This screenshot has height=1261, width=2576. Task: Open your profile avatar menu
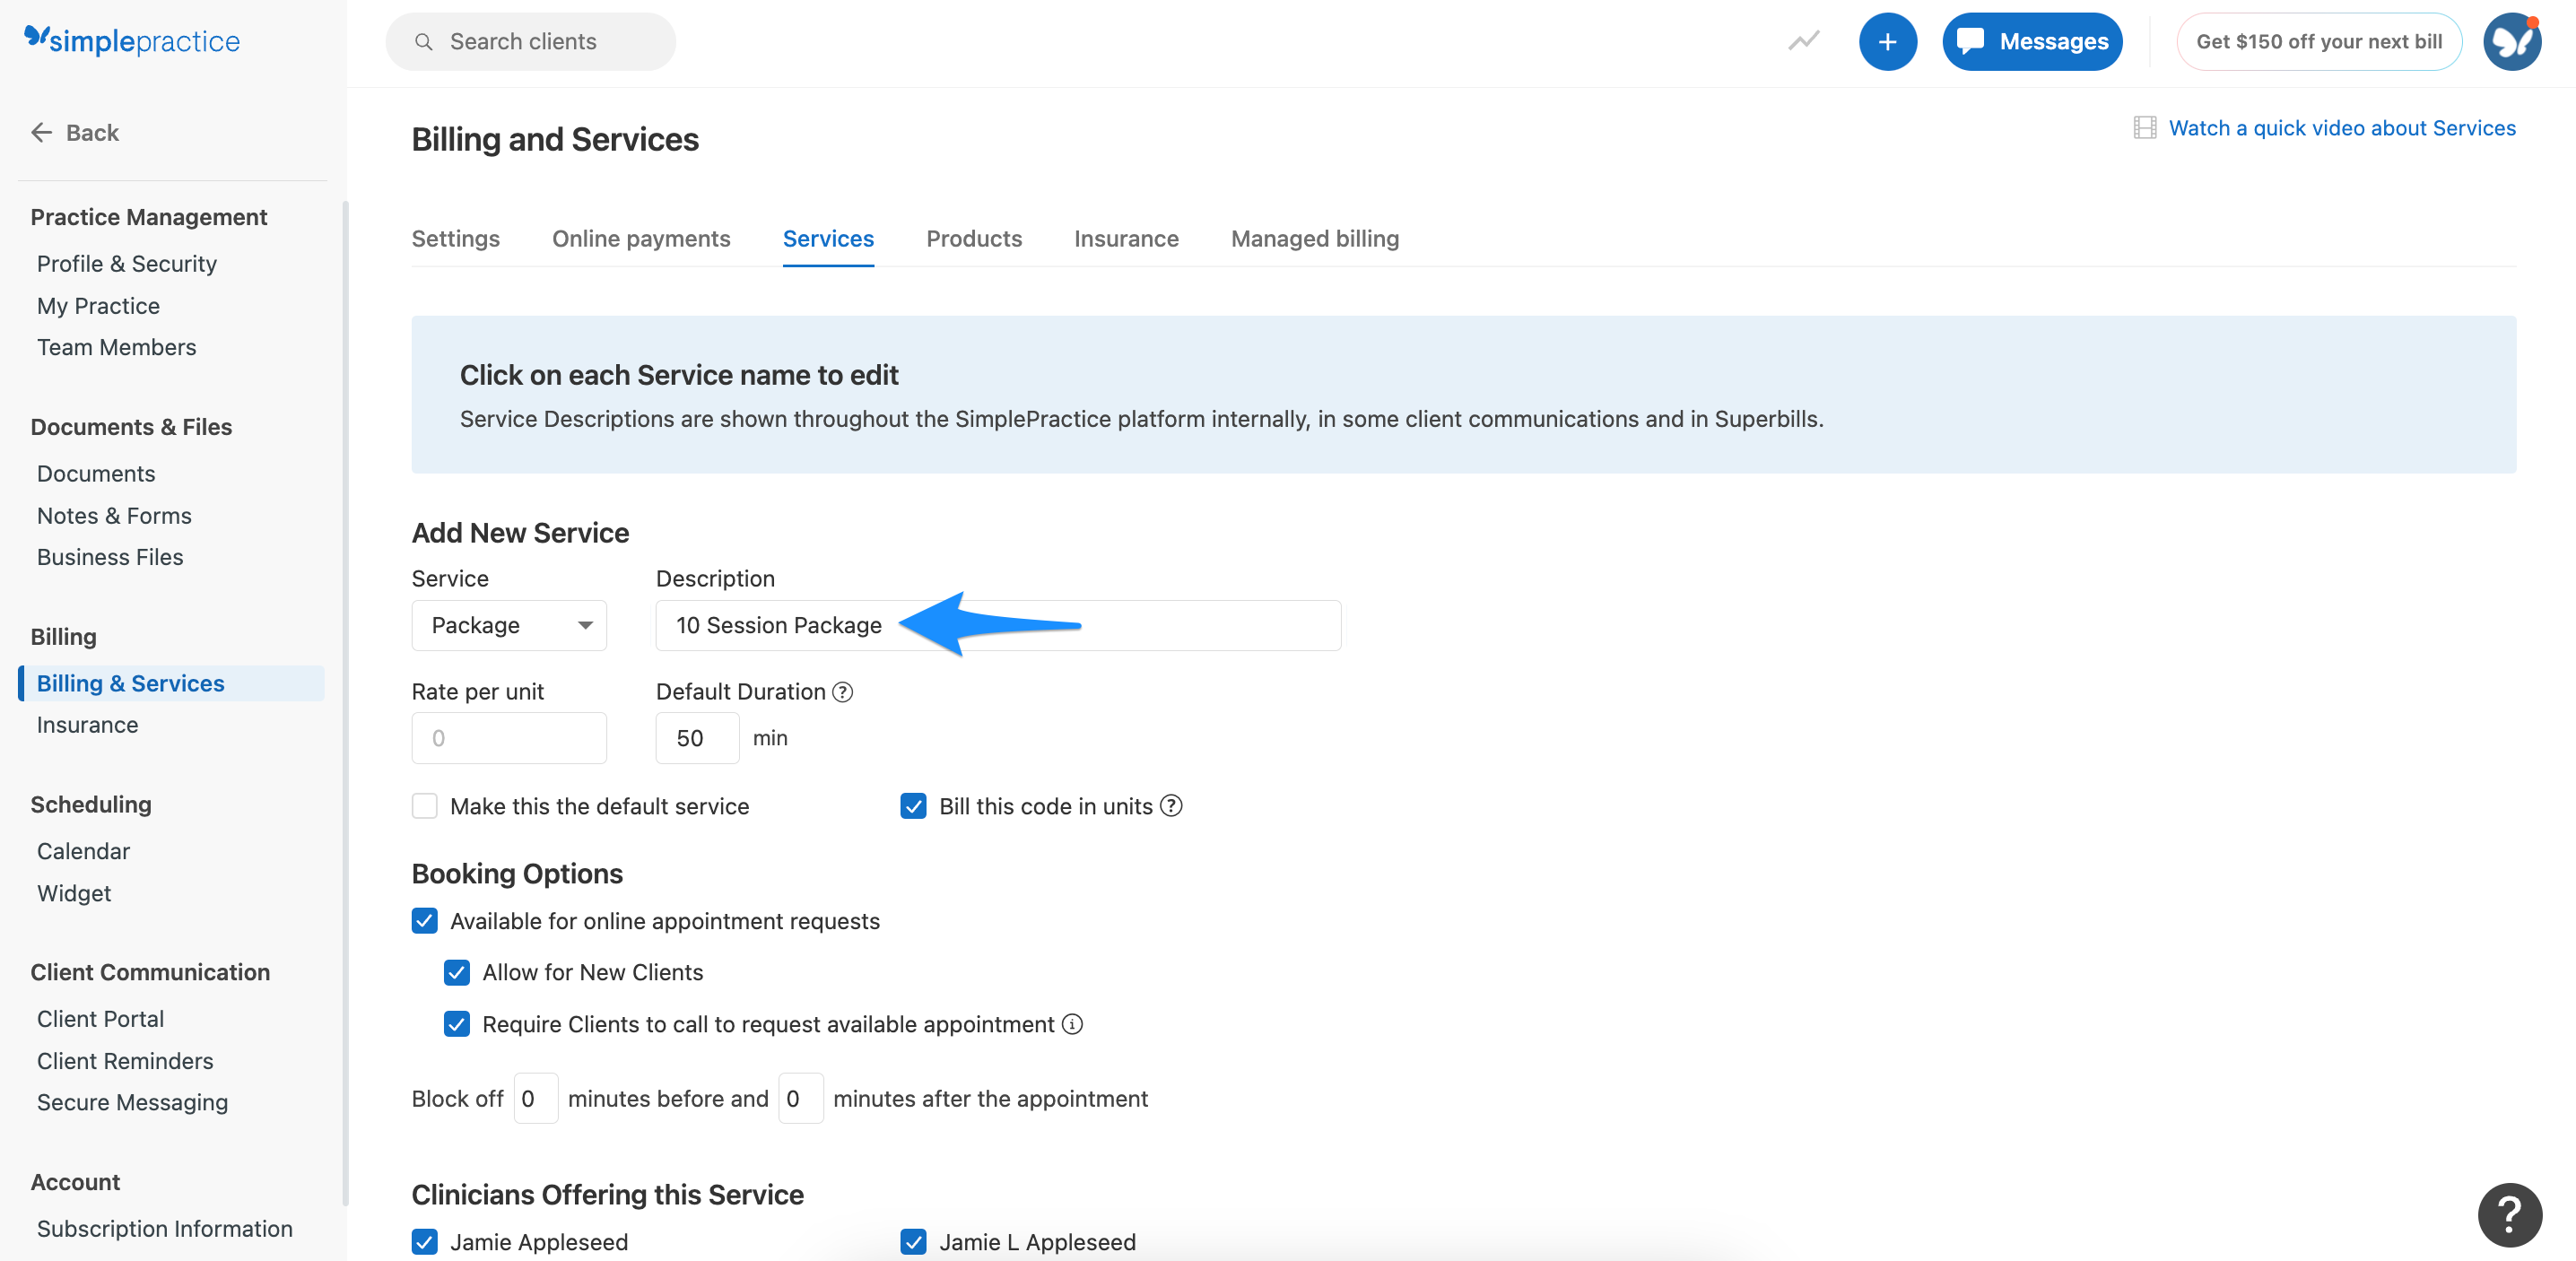click(2511, 41)
